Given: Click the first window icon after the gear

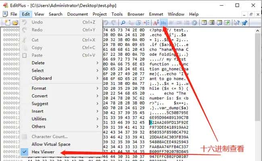Looking at the screenshot, I should coord(204,23).
